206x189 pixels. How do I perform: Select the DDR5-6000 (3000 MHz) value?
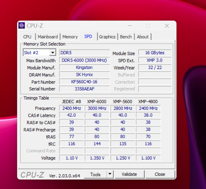click(x=84, y=60)
